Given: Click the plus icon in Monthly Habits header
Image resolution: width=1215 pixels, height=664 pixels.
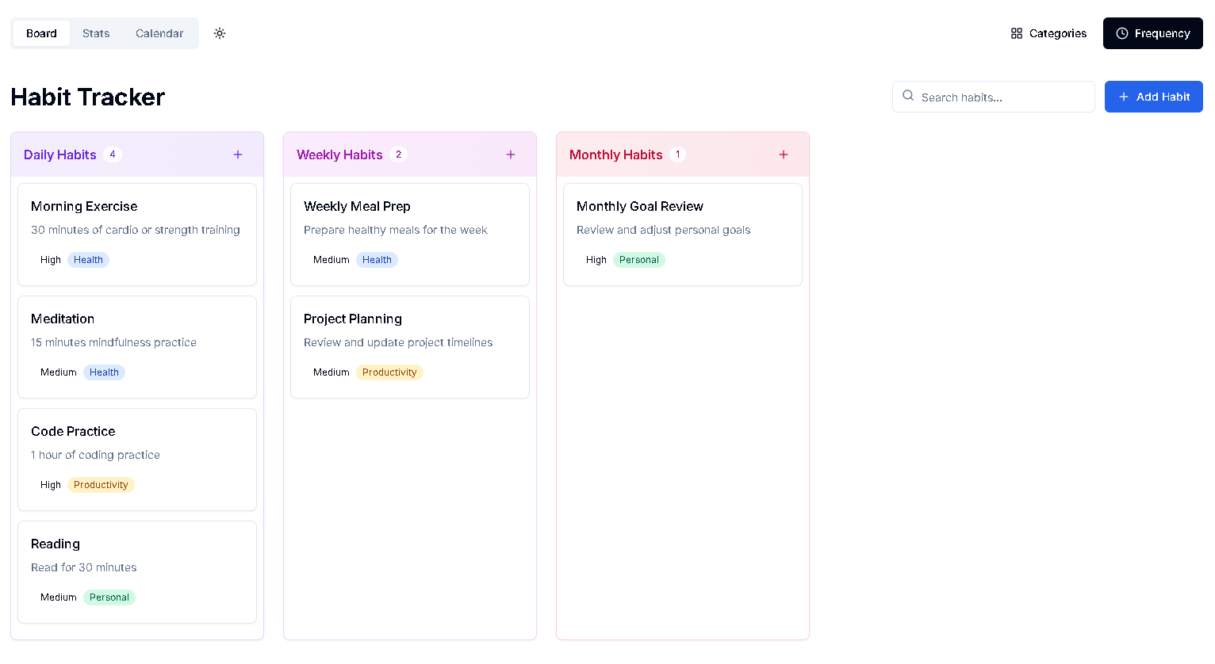Looking at the screenshot, I should tap(784, 155).
